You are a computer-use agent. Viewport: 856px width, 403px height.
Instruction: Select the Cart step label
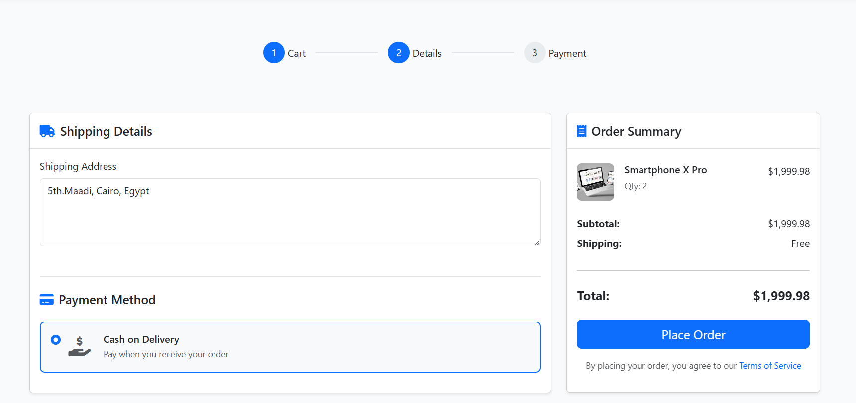(297, 53)
